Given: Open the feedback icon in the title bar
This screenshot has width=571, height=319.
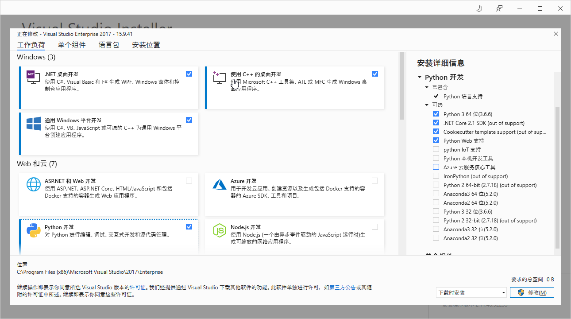Looking at the screenshot, I should click(499, 8).
